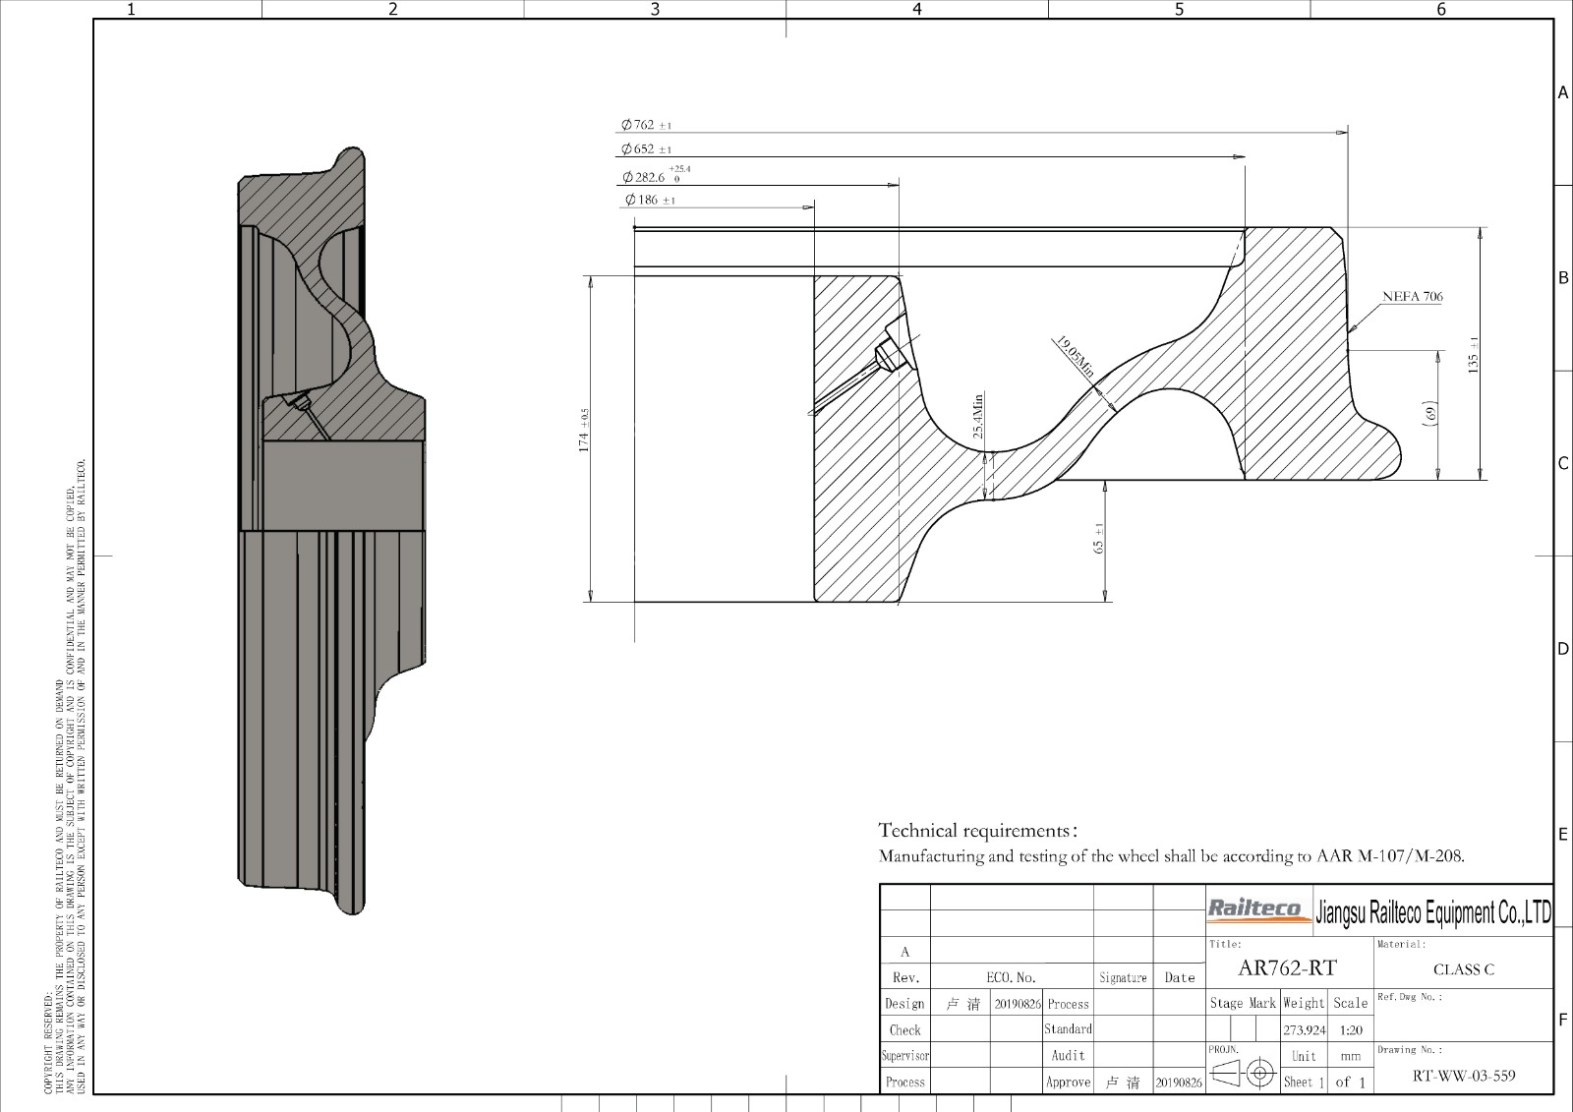Select the vertical COPYRIGHT RESERVED notice
The width and height of the screenshot is (1573, 1112).
[x=66, y=777]
